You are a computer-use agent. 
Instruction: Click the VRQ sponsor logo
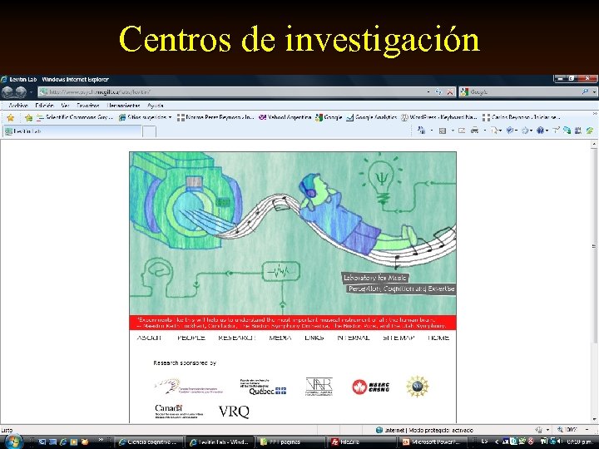(234, 412)
